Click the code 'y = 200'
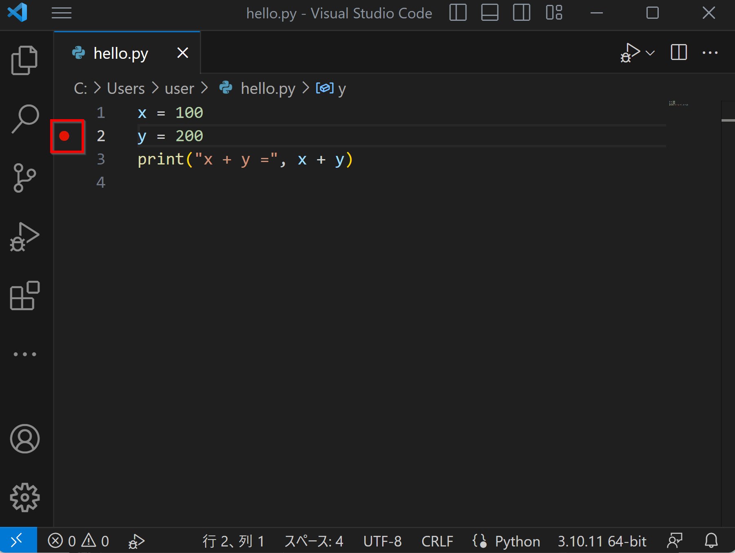Screen dimensions: 735x553 click(170, 136)
